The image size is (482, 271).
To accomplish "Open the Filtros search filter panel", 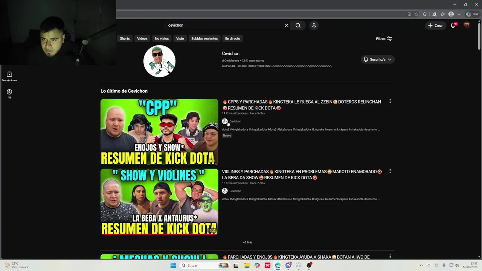I will pyautogui.click(x=384, y=39).
